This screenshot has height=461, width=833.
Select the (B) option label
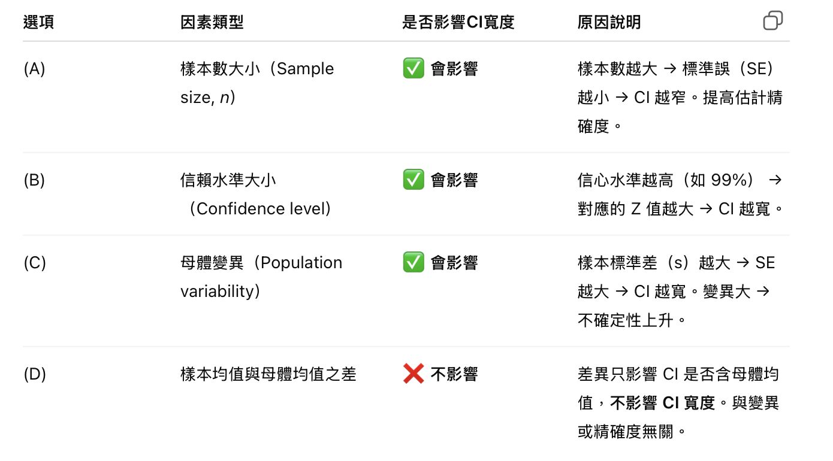34,180
